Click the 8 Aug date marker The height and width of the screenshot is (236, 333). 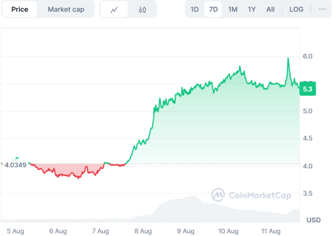(143, 231)
